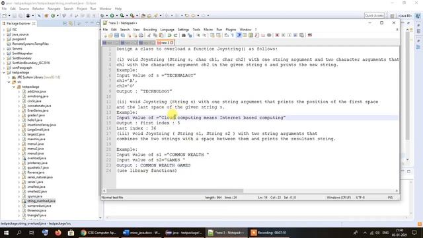Open Eclipse New wizard dropdown arrow

(x=9, y=16)
